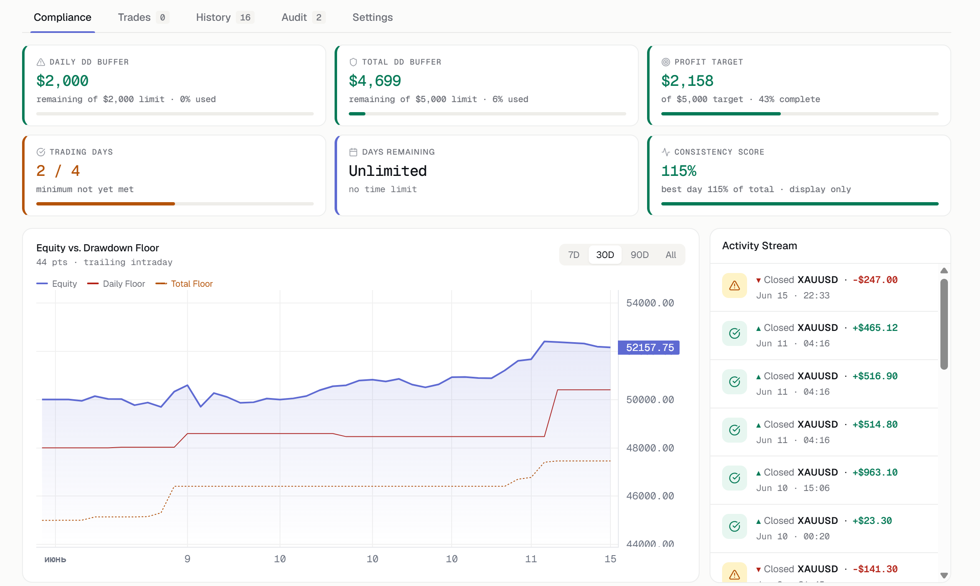Screen dimensions: 980x586
Task: Click the Profit Target bullseye icon
Action: (x=666, y=62)
